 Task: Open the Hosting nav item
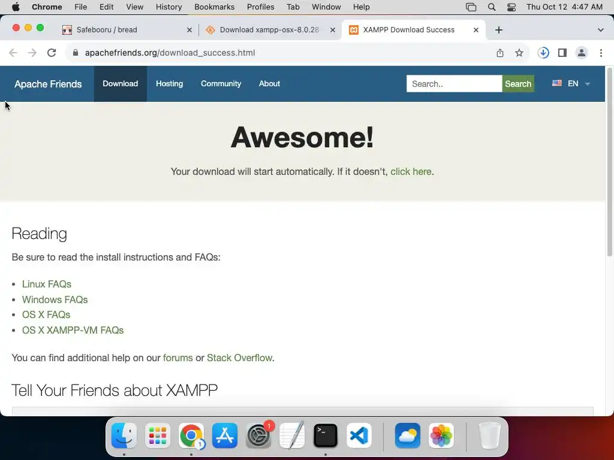tap(169, 84)
